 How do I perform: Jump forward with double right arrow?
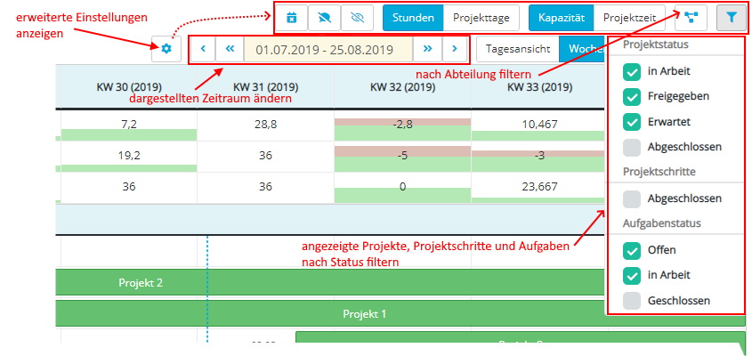(428, 49)
